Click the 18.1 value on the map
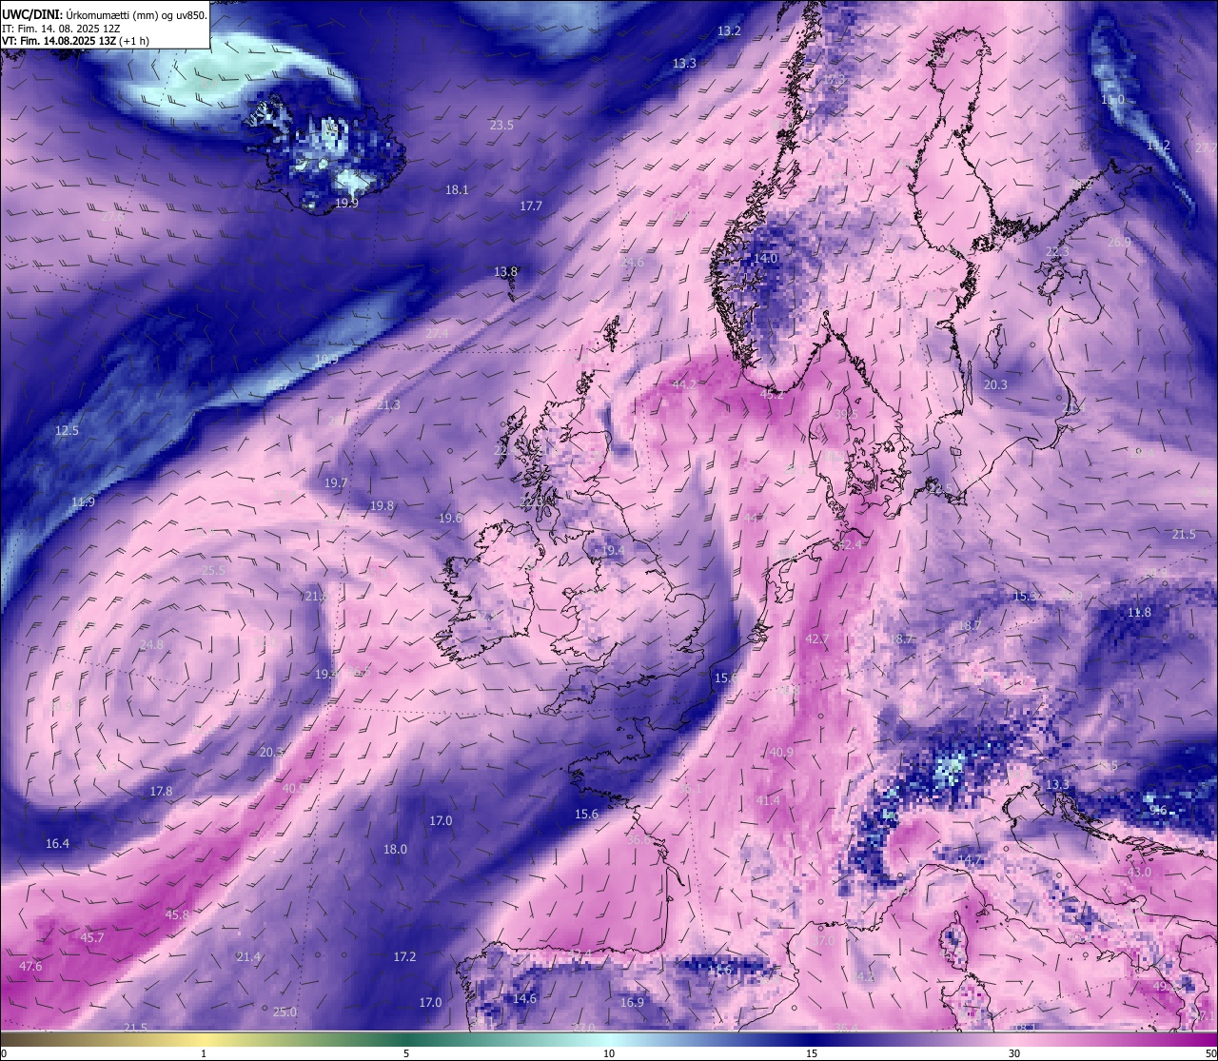This screenshot has width=1218, height=1061. tap(457, 190)
